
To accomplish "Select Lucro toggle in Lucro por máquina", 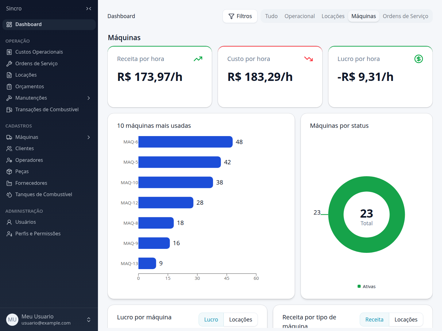I will coord(211,320).
